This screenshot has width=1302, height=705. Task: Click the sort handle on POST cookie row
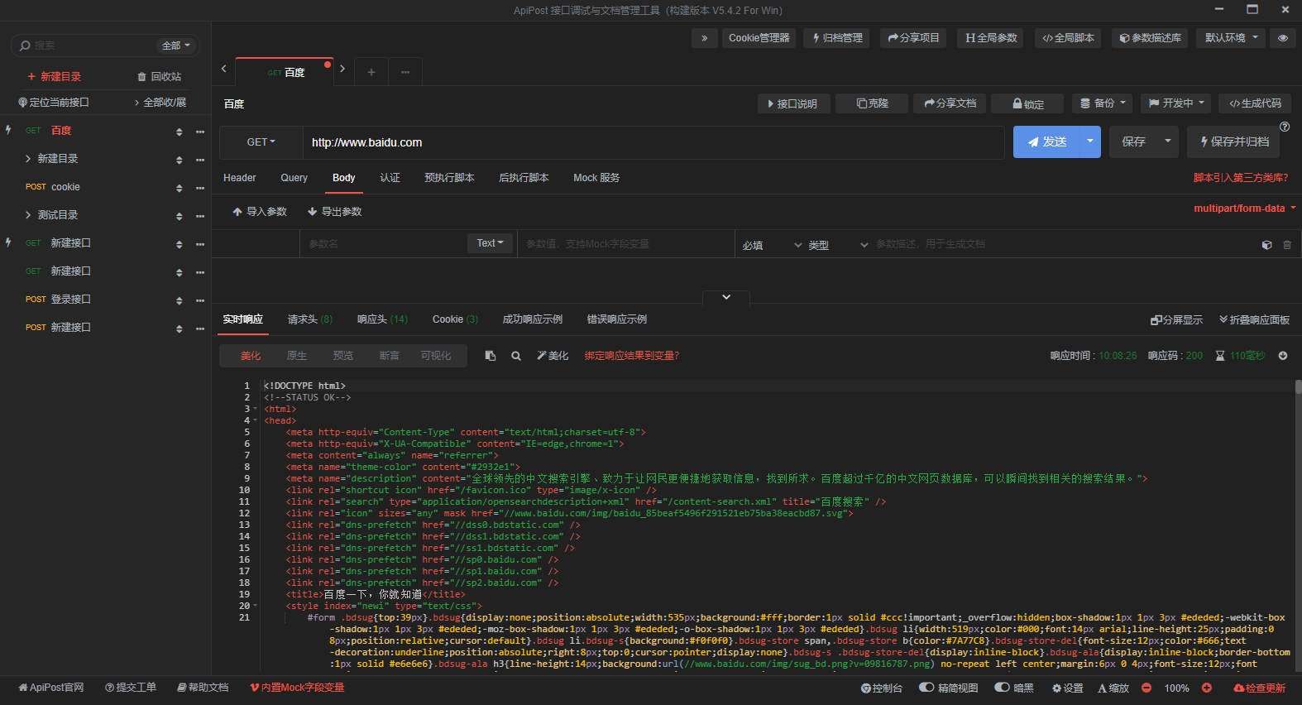pos(180,188)
